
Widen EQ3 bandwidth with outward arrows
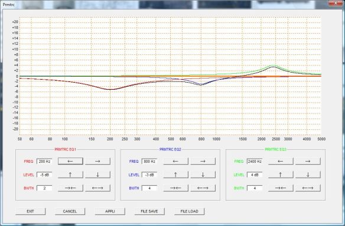308,188
